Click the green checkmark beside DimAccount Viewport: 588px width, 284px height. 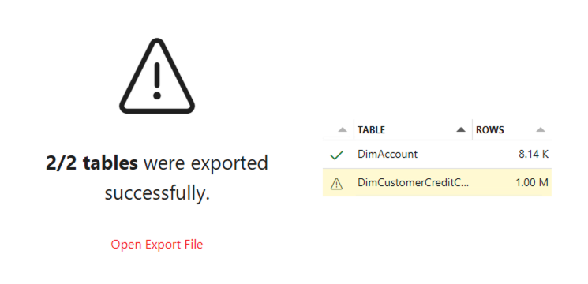tap(336, 155)
